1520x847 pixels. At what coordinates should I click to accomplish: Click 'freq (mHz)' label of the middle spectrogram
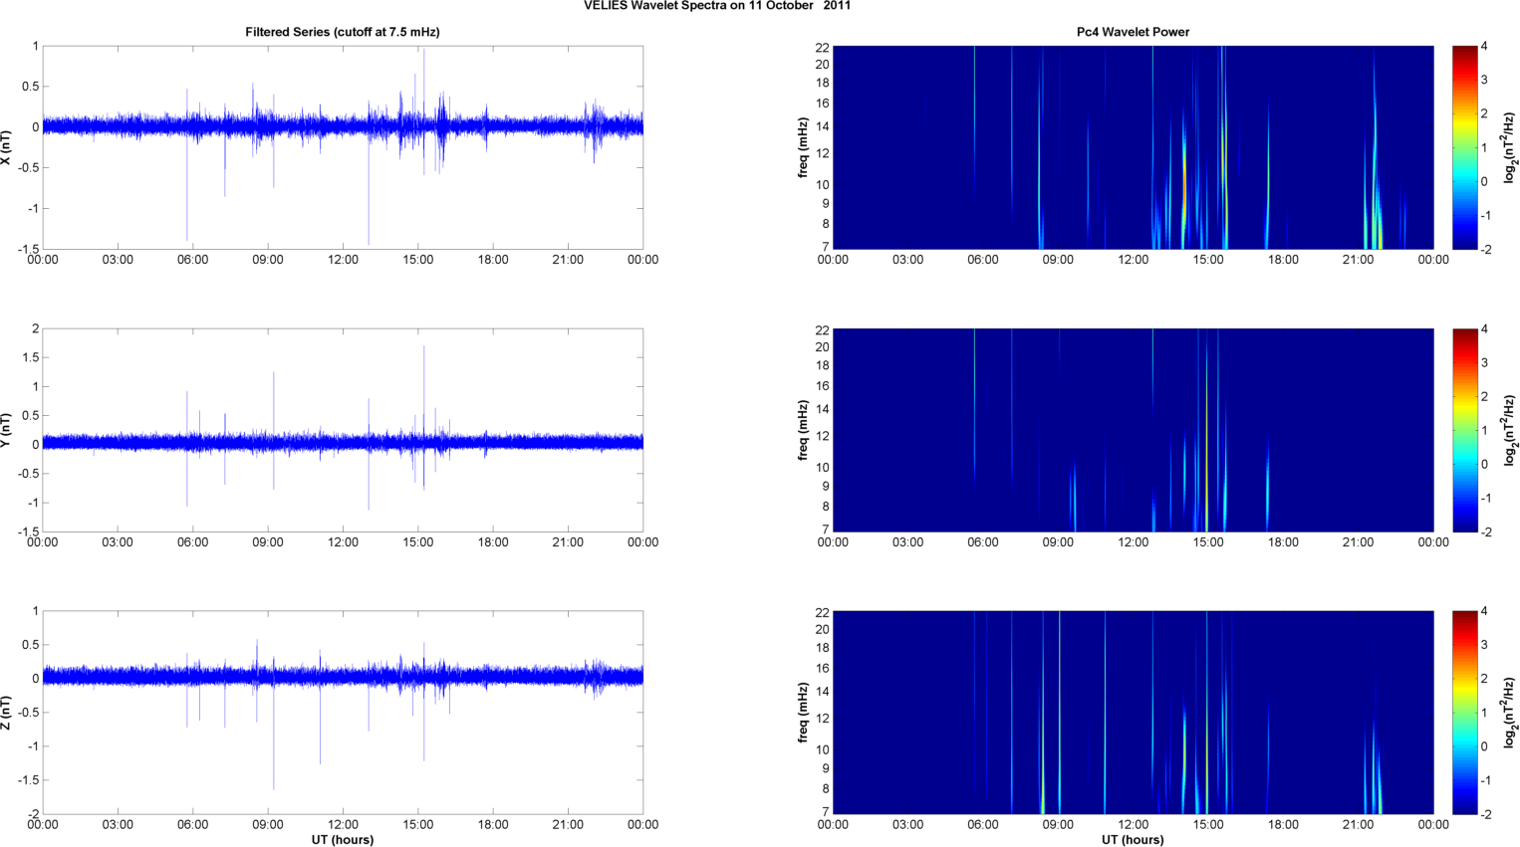[x=803, y=430]
